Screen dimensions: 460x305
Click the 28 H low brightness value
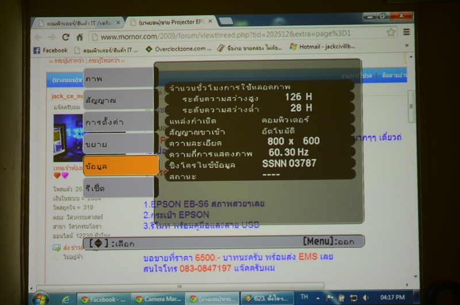[301, 108]
